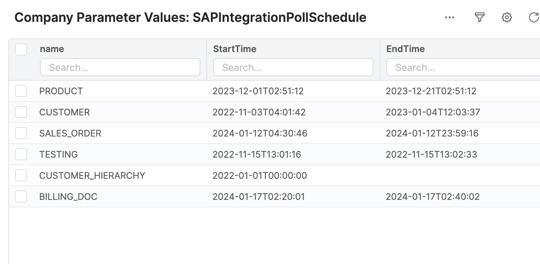Open table settings gear icon

507,17
